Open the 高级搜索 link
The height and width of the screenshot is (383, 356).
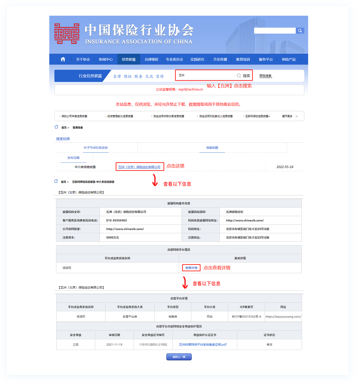pos(265,76)
